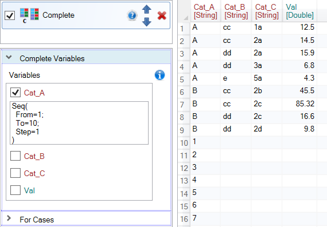
Task: Click the Val cell with 4.3
Action: 300,78
